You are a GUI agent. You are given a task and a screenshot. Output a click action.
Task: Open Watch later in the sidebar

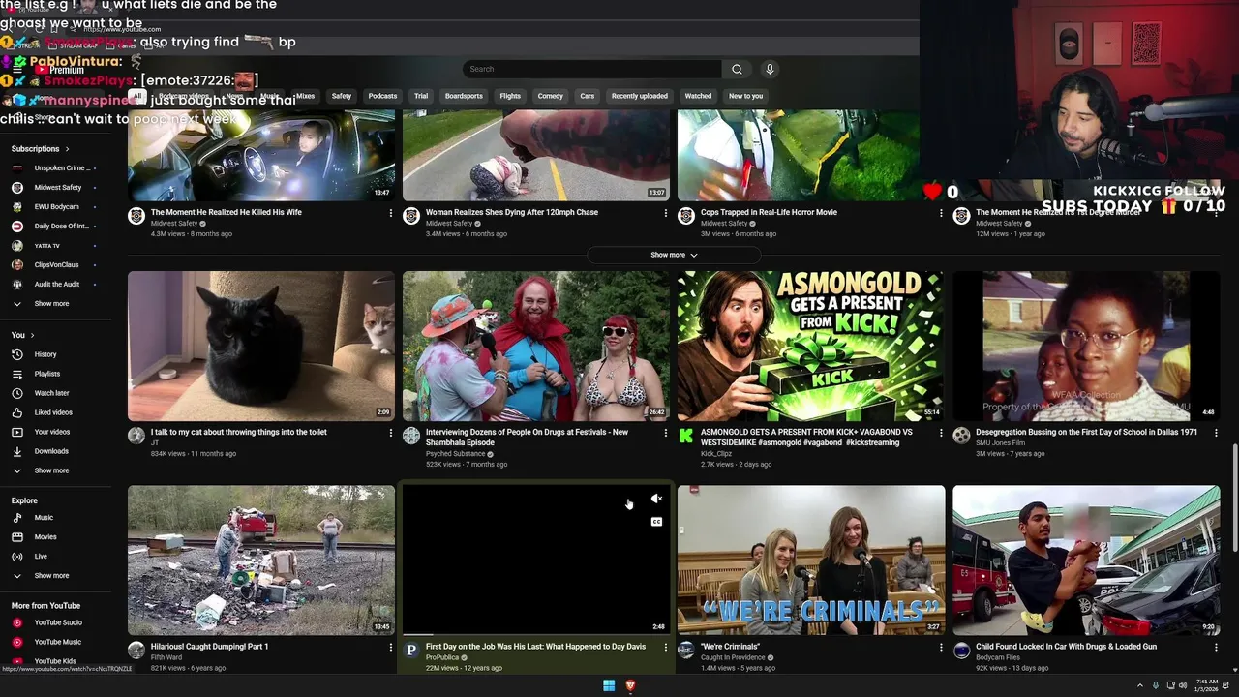tap(51, 393)
